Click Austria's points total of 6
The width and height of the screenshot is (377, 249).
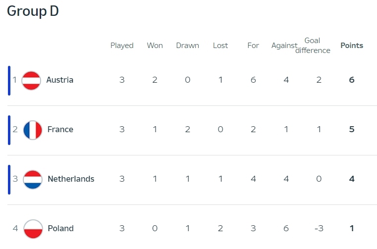pos(352,80)
